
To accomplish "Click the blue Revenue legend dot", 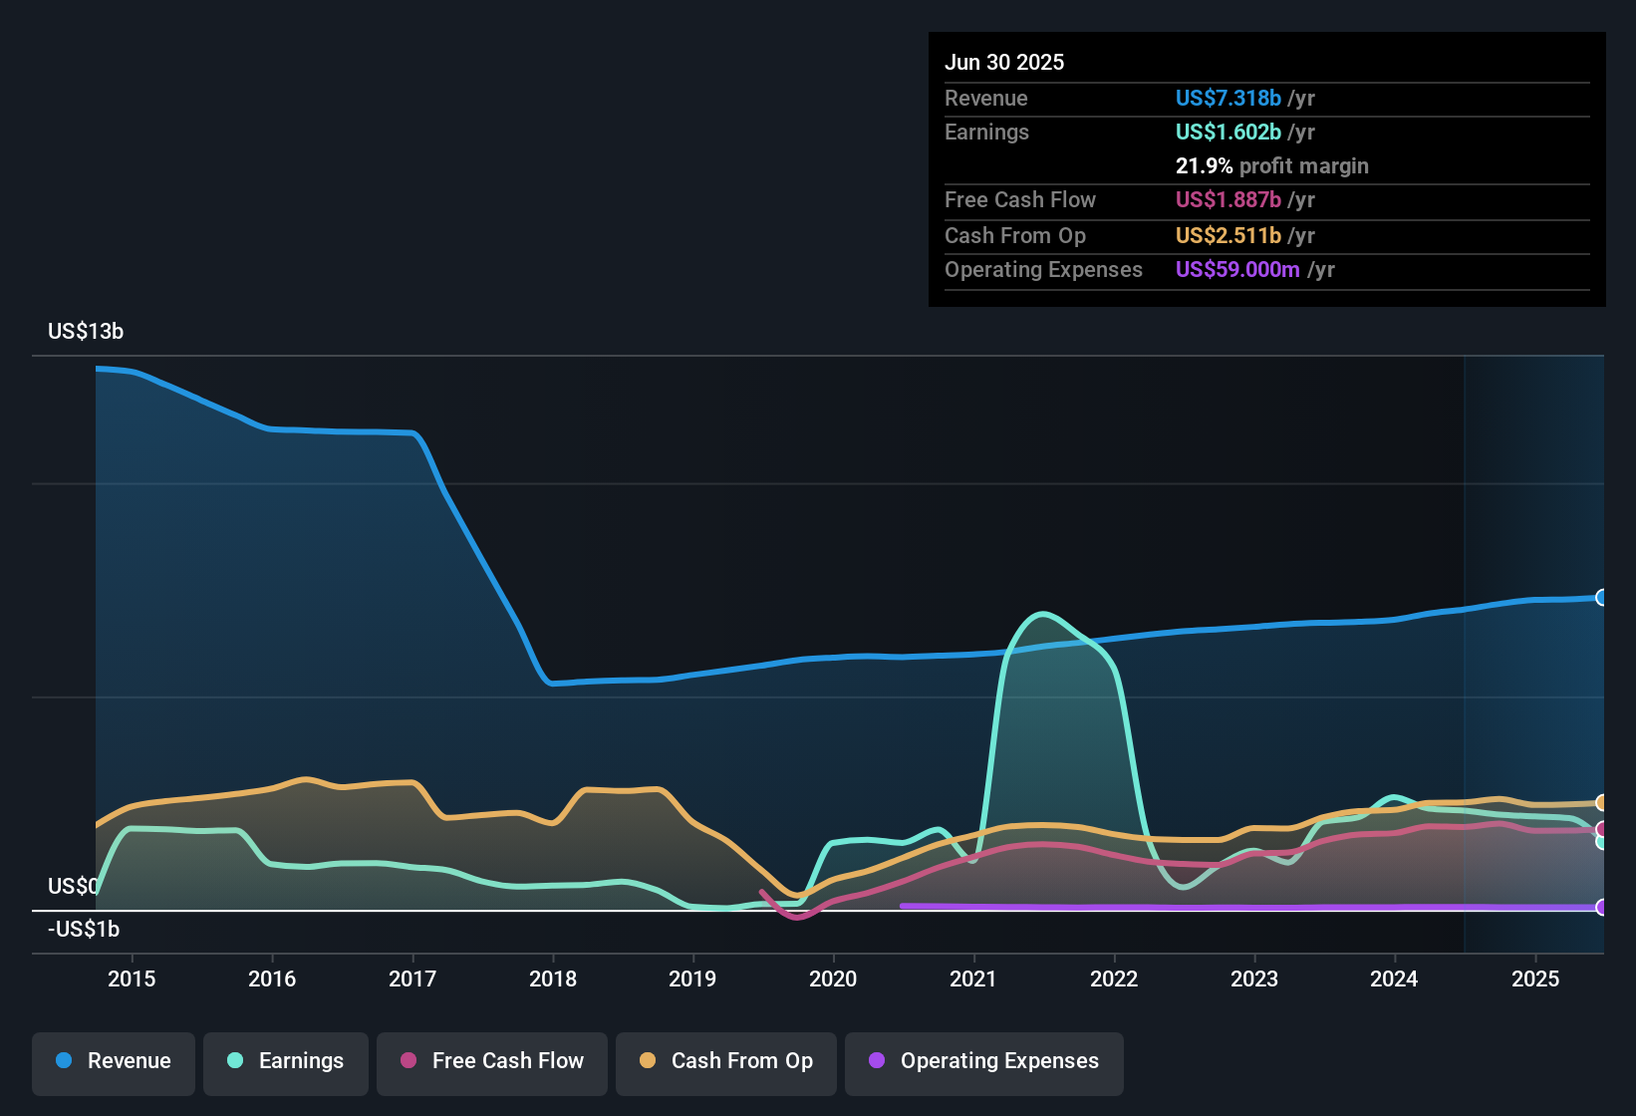I will tap(64, 1060).
